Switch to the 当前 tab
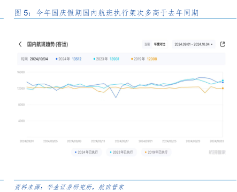237x192 pixels. click(147, 44)
